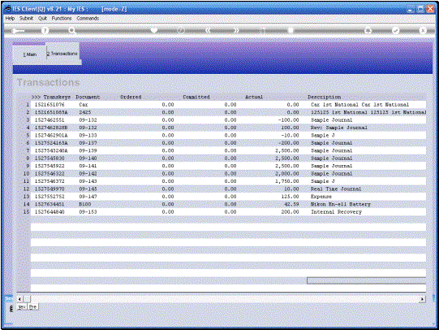This screenshot has width=439, height=330.
Task: Open the Commands menu
Action: [x=88, y=18]
